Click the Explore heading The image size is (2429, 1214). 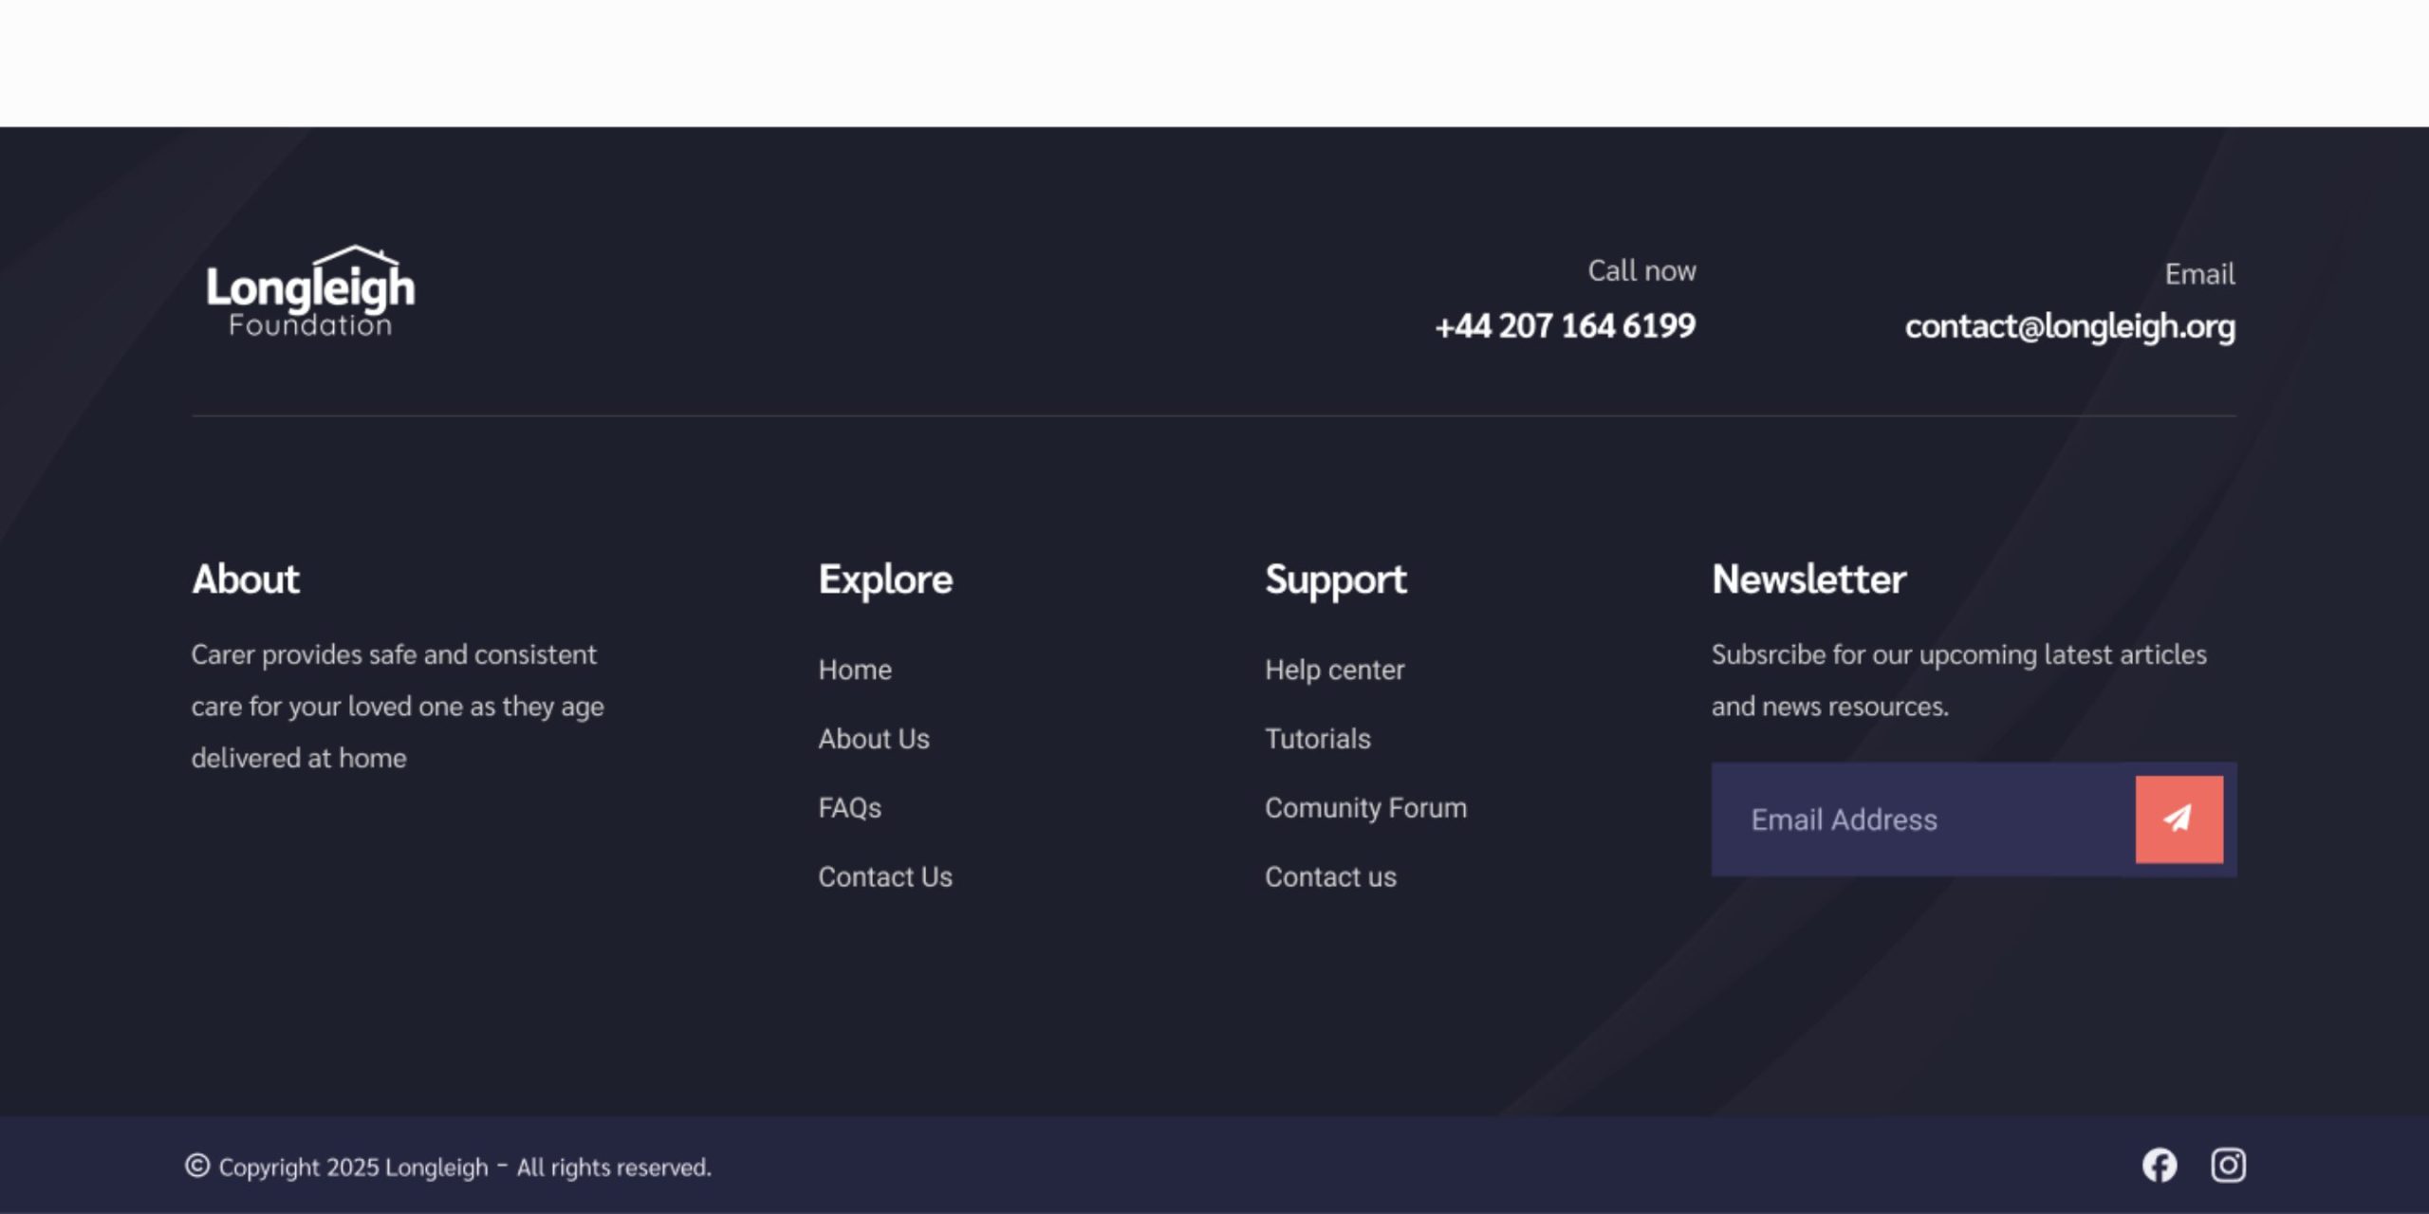(x=885, y=579)
